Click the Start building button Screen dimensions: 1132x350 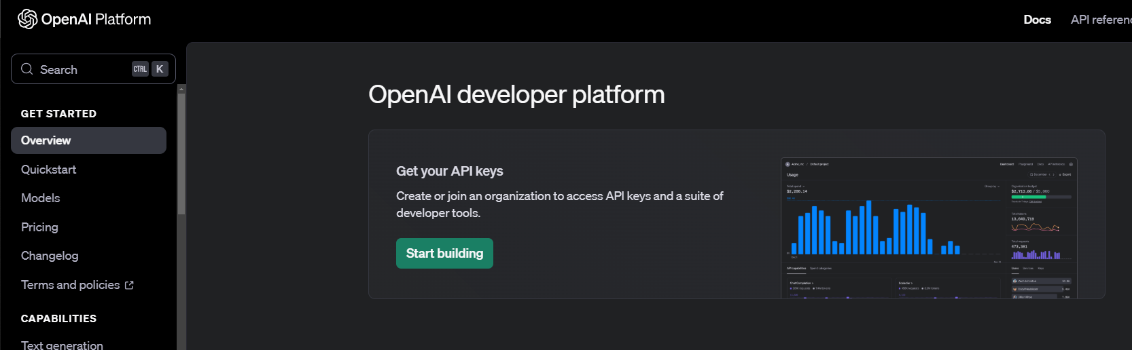coord(444,253)
